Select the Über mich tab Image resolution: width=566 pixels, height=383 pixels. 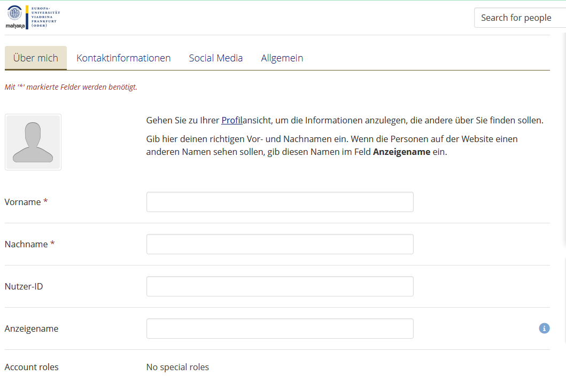tap(36, 58)
